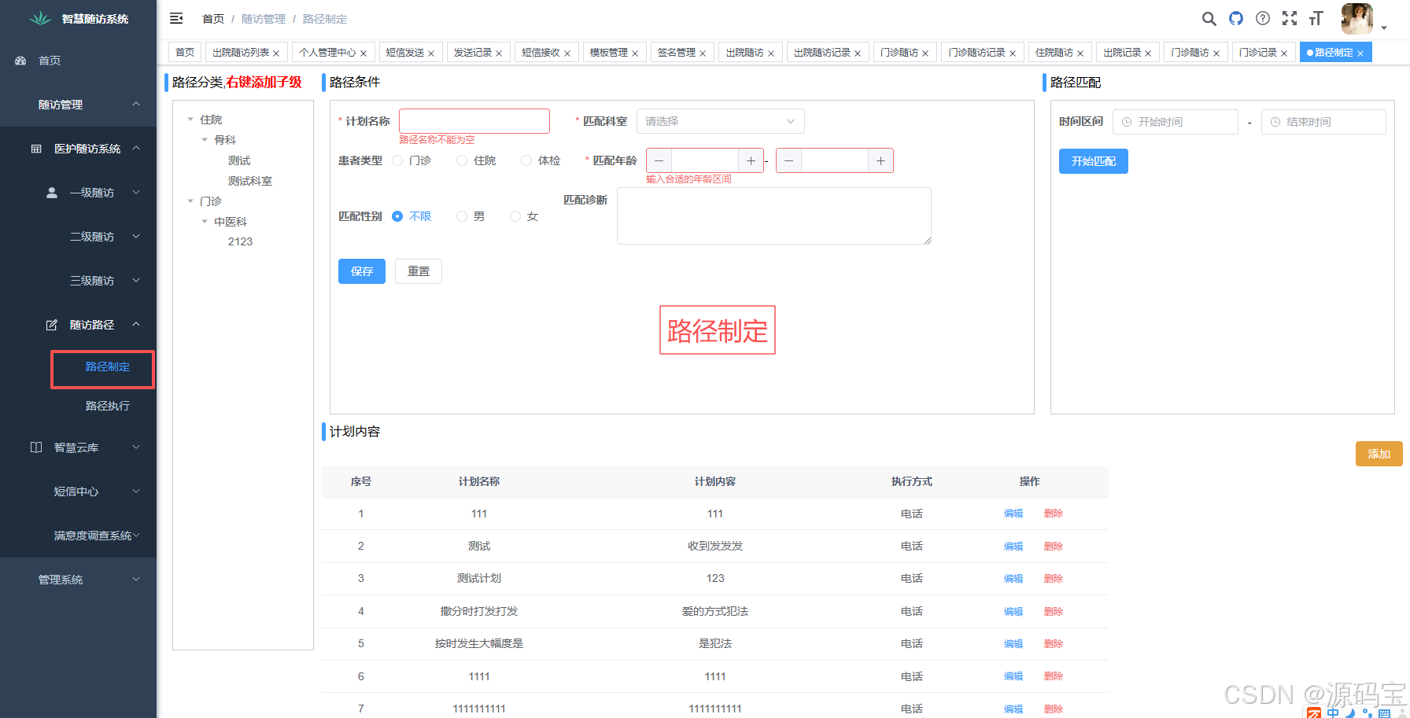Open 路径制定 in sidebar
This screenshot has height=718, width=1410.
(108, 366)
